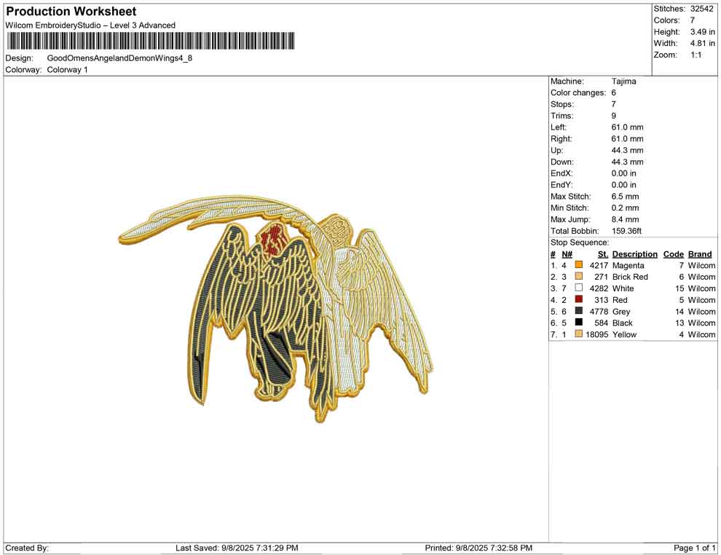721x555 pixels.
Task: Click the 'Description' column header
Action: click(635, 253)
